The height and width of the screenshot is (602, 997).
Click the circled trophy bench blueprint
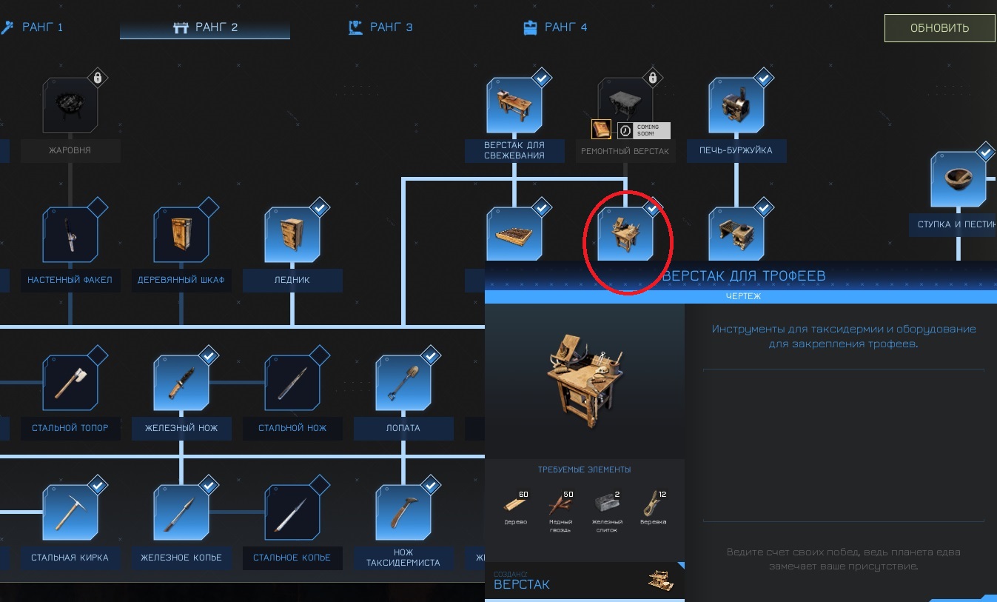click(x=625, y=235)
